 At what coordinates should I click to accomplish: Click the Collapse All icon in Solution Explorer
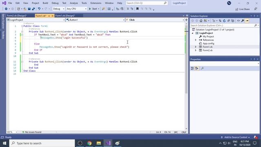228,21
